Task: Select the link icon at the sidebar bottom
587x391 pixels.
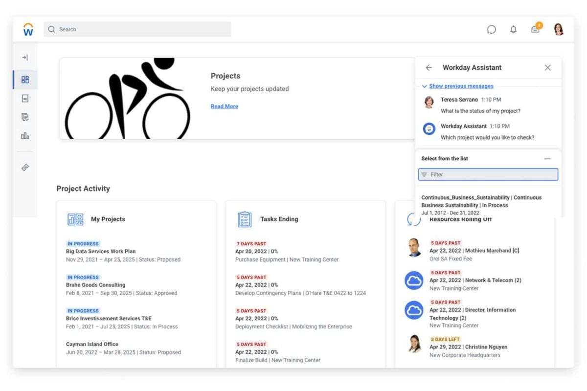Action: 25,167
